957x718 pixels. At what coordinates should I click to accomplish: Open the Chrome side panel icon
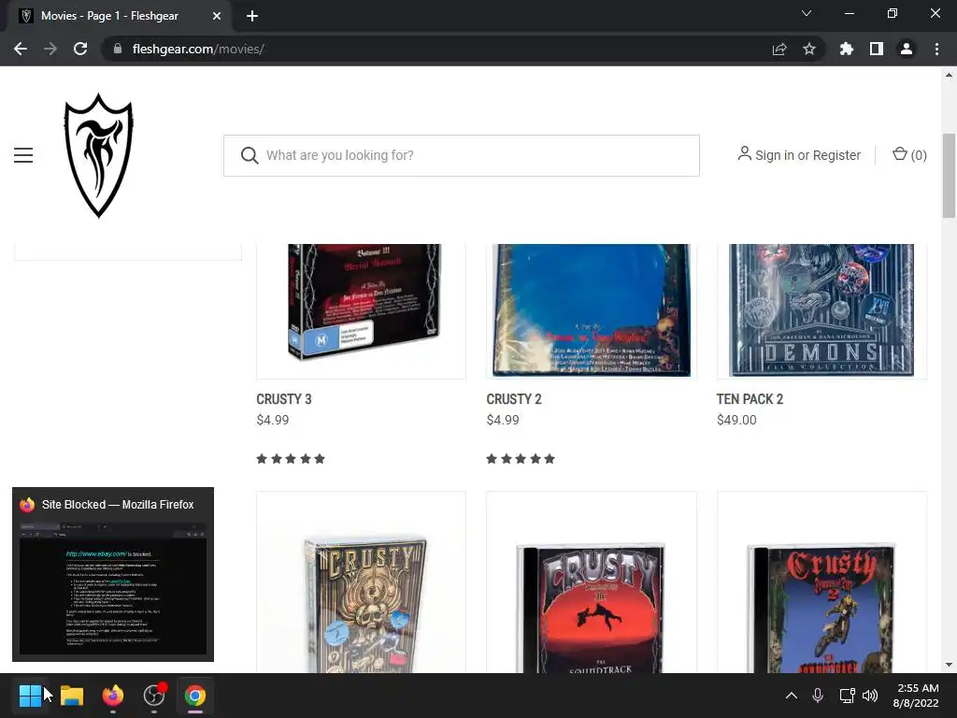point(877,49)
